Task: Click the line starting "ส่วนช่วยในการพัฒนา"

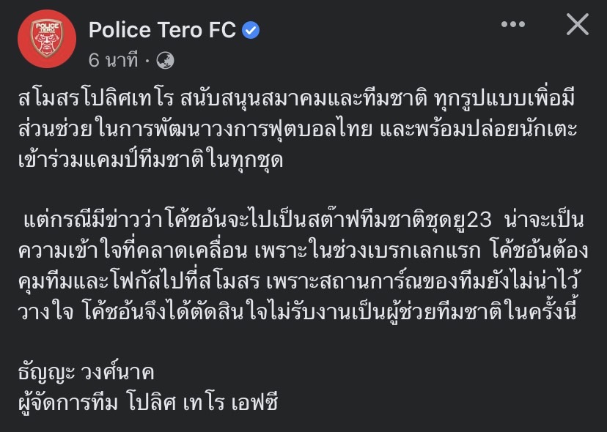Action: pyautogui.click(x=298, y=129)
